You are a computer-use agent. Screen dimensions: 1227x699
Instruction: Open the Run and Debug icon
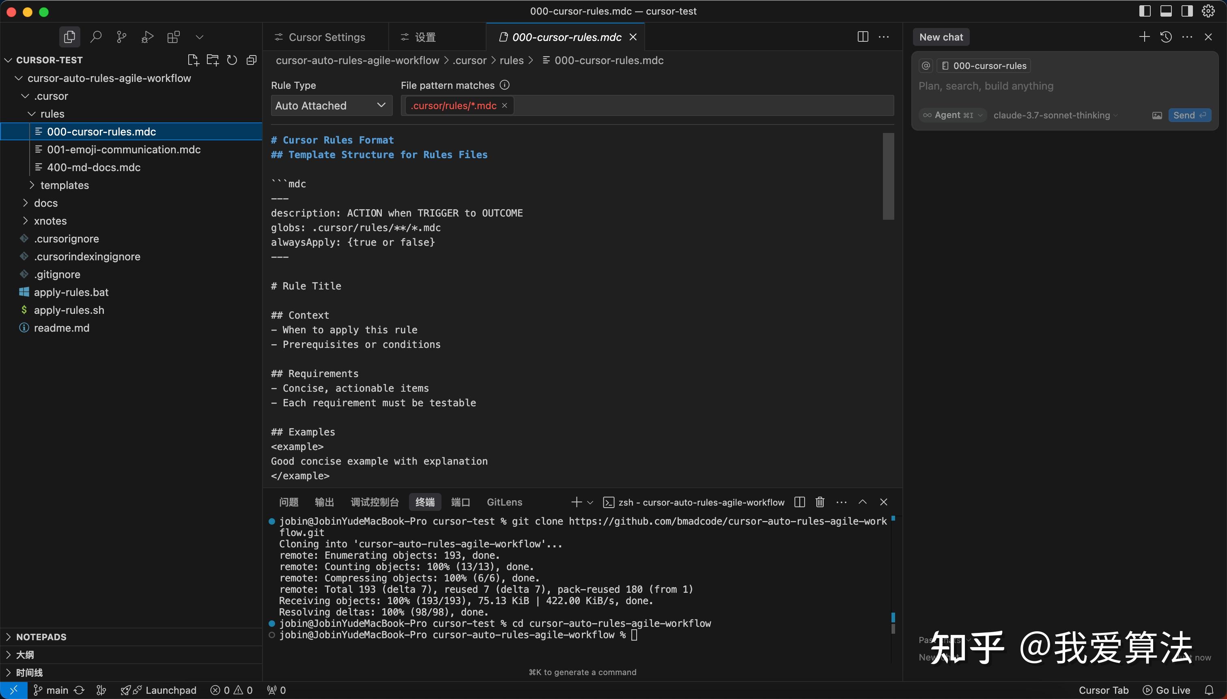point(147,37)
